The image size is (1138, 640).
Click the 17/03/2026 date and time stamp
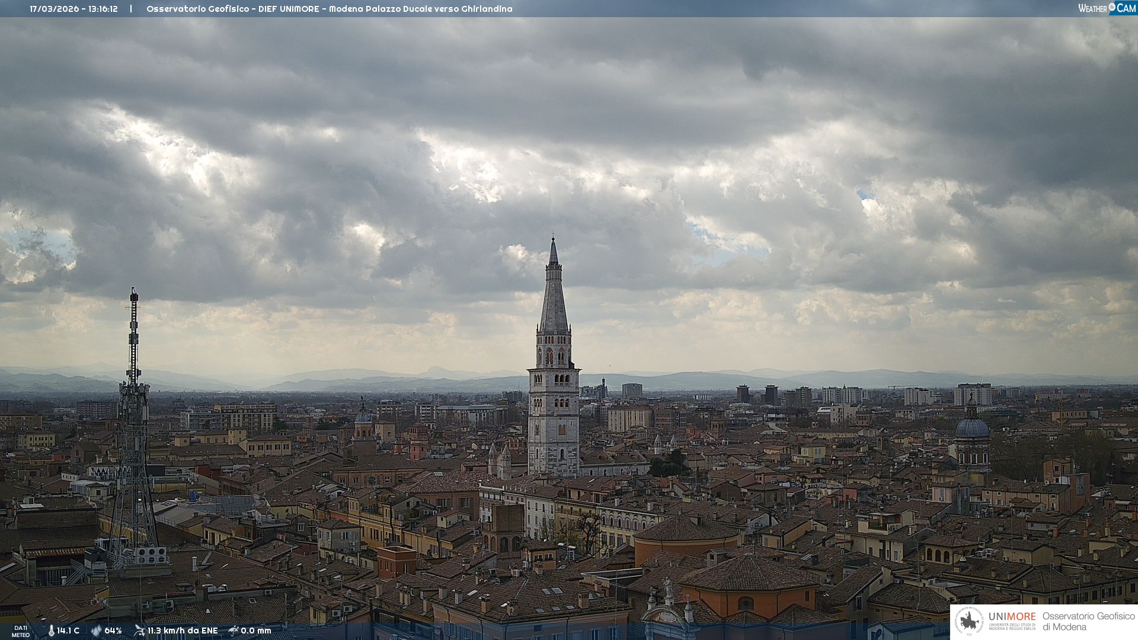73,9
